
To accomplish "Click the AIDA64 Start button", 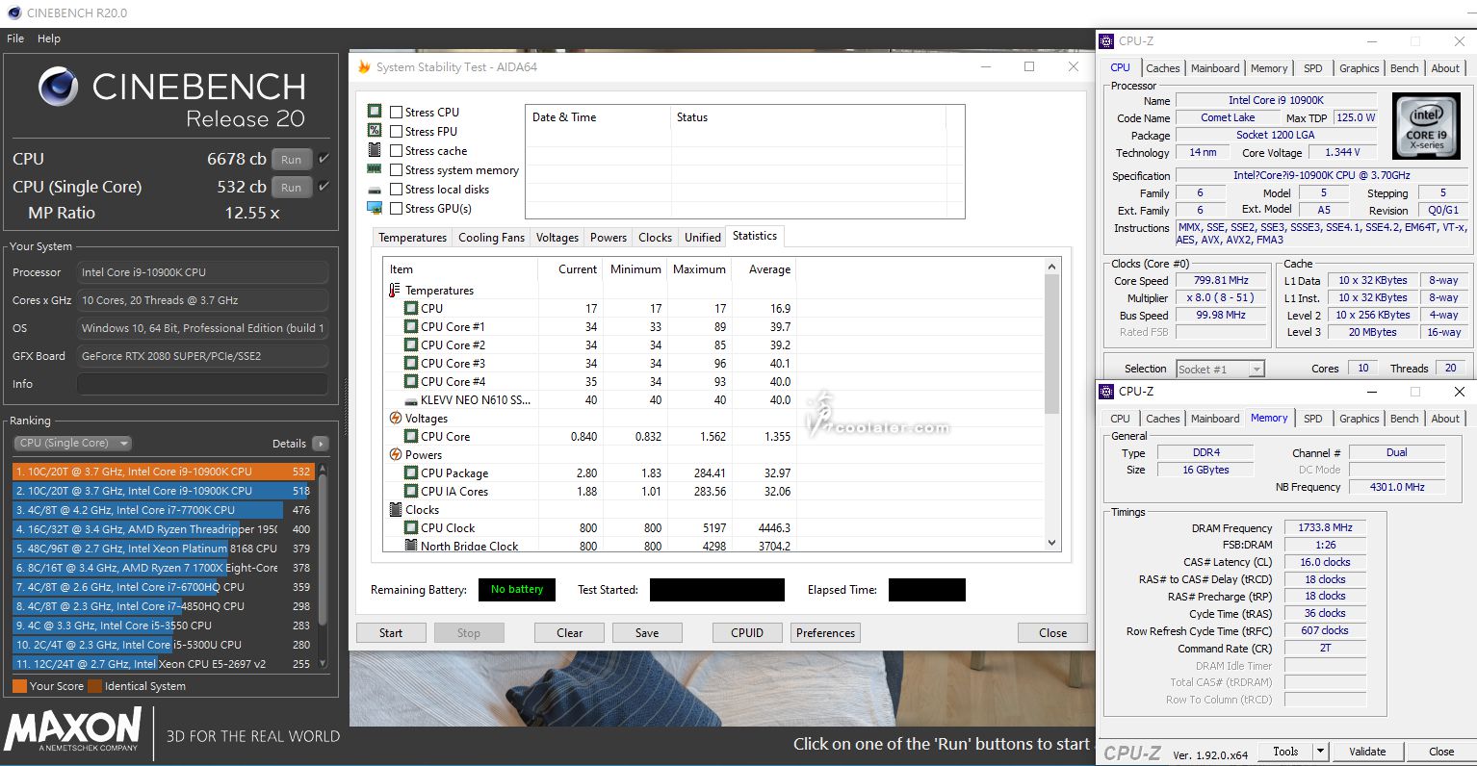I will click(391, 633).
